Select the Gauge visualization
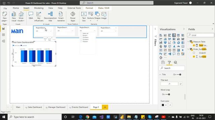The width and height of the screenshot is (215, 120). (x=178, y=46)
